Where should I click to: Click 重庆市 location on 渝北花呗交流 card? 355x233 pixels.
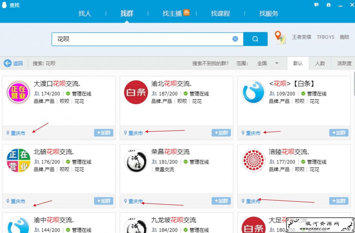[136, 133]
